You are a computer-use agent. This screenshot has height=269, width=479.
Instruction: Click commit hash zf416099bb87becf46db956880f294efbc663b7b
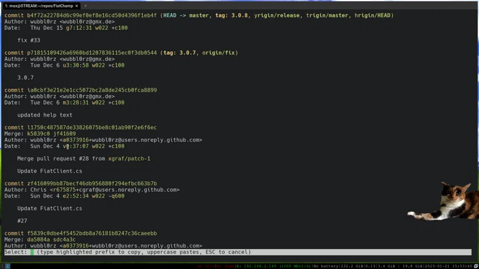pos(92,184)
